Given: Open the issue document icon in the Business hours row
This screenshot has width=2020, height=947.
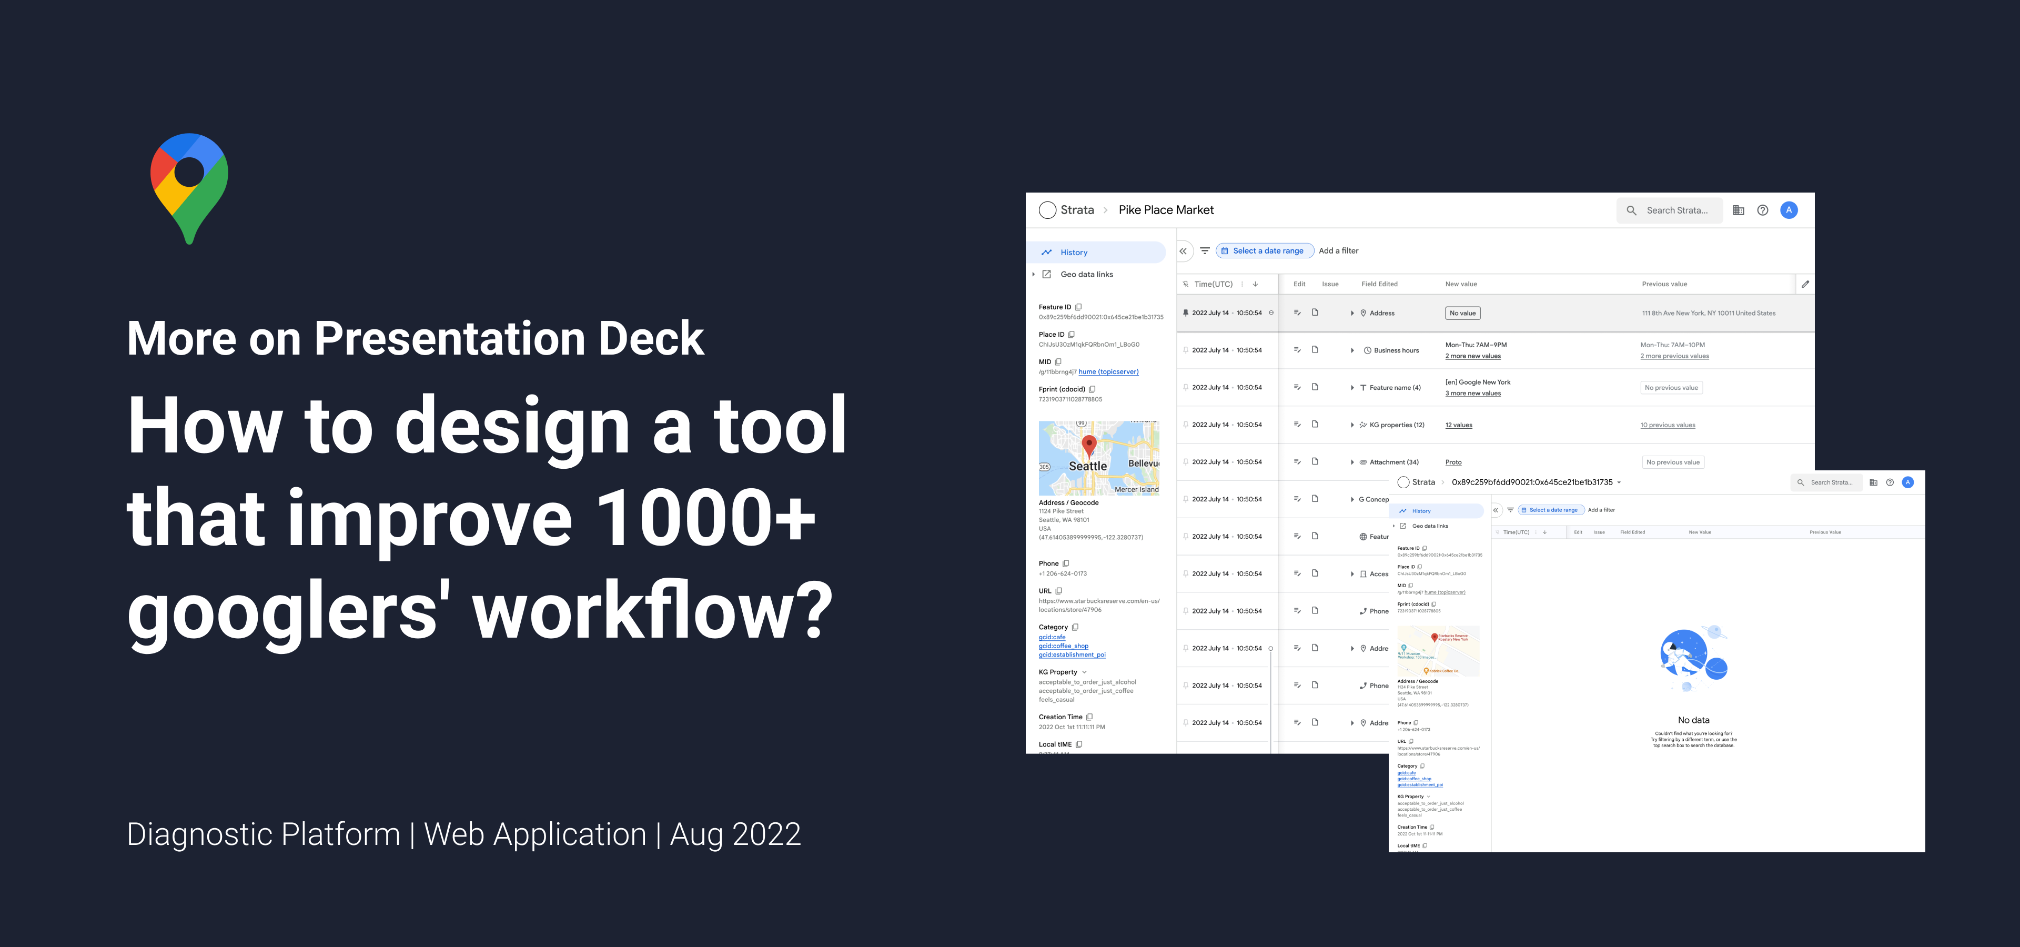Looking at the screenshot, I should coord(1315,350).
